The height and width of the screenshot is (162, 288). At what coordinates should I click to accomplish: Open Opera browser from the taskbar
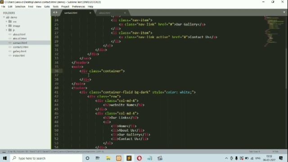point(139,158)
